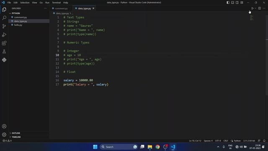Click data_type.py breadcrumb item

(62, 13)
